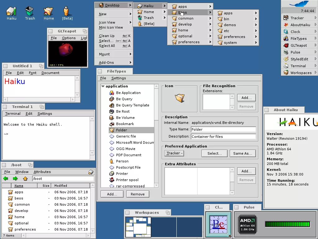Expand the Mount submenu
318x239 pixels.
point(114,54)
